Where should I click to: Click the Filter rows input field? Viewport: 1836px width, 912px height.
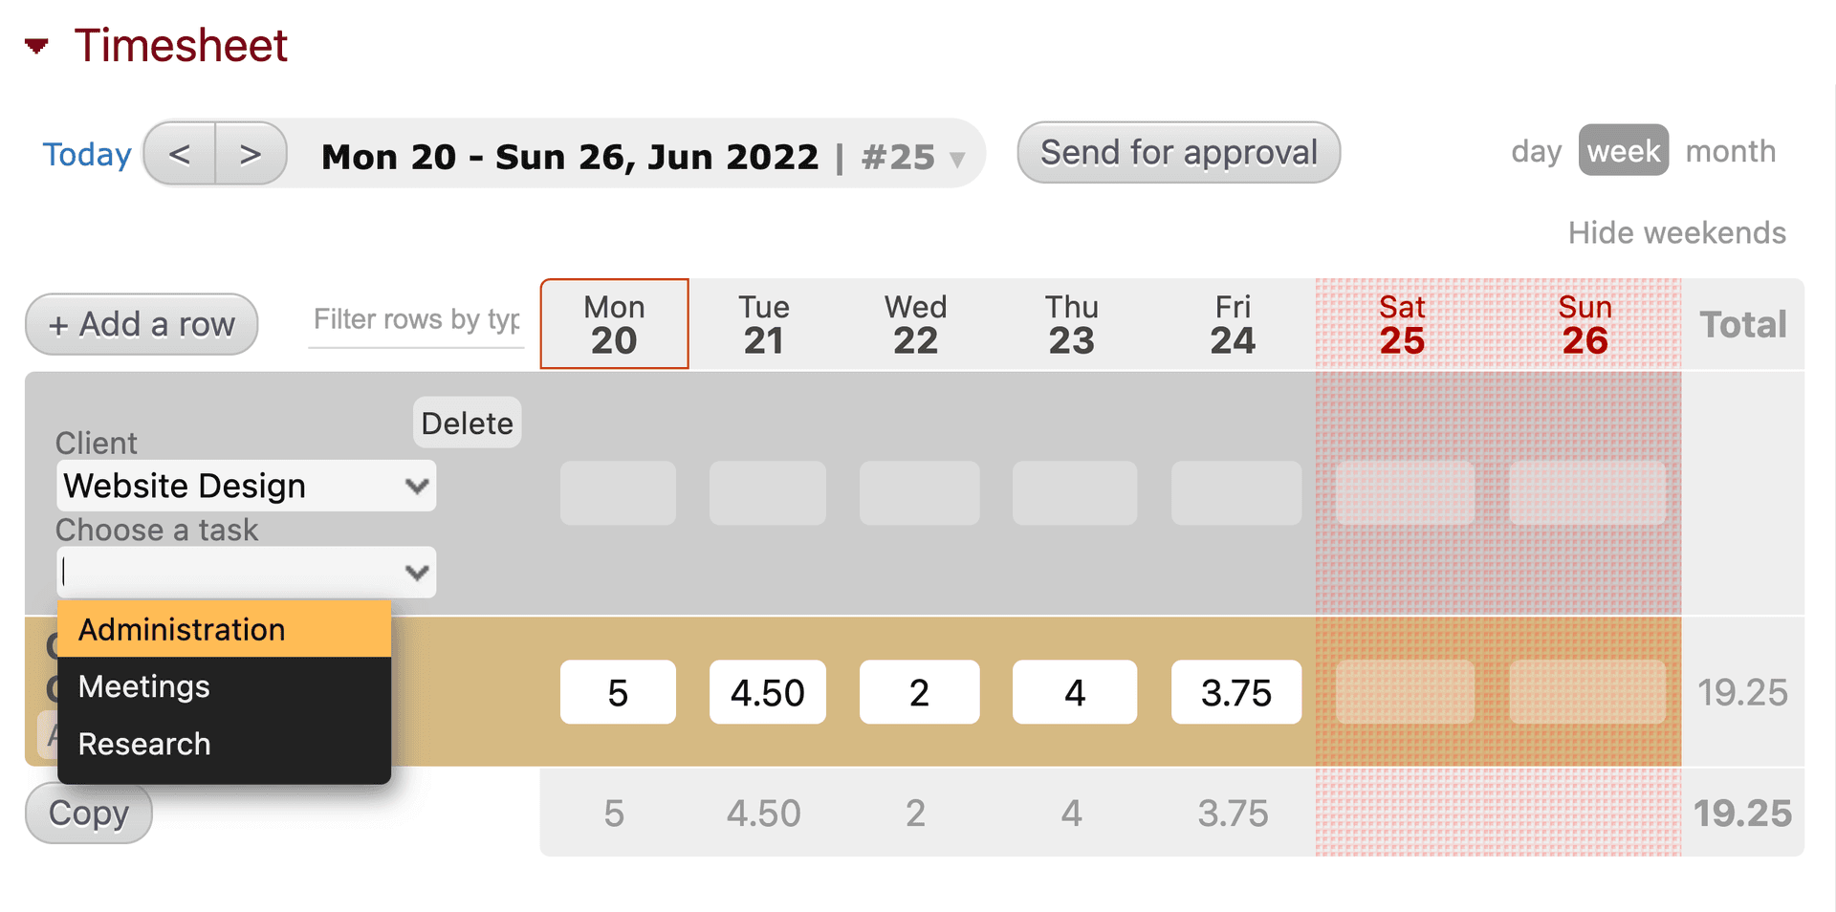click(x=416, y=319)
